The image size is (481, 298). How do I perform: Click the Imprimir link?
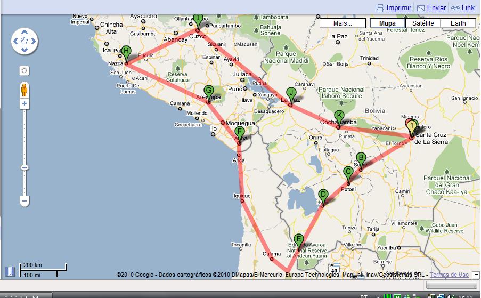click(x=398, y=8)
